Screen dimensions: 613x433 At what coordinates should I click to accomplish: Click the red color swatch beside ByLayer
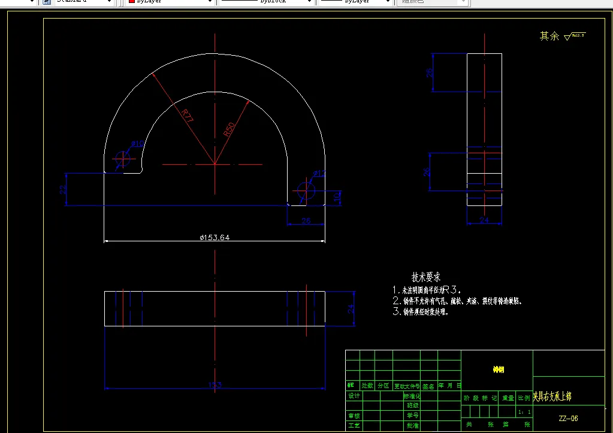click(x=132, y=1)
